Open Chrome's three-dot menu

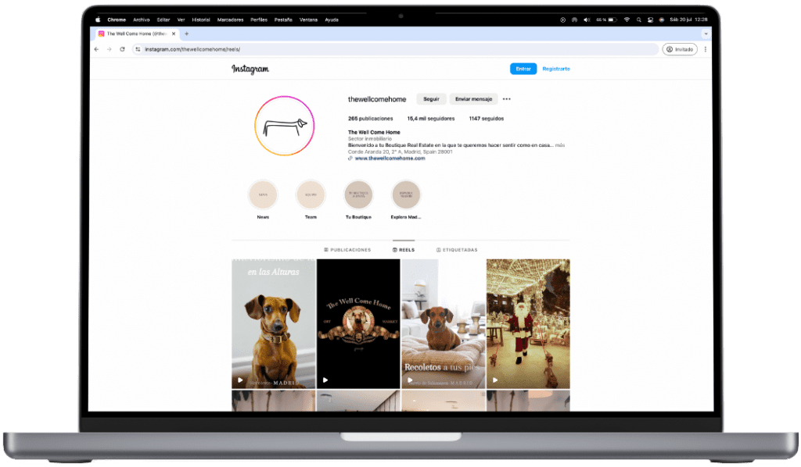706,49
